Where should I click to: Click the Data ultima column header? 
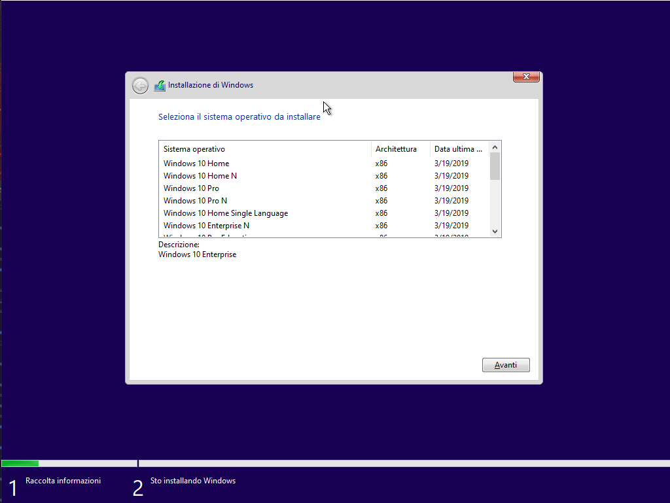(459, 149)
